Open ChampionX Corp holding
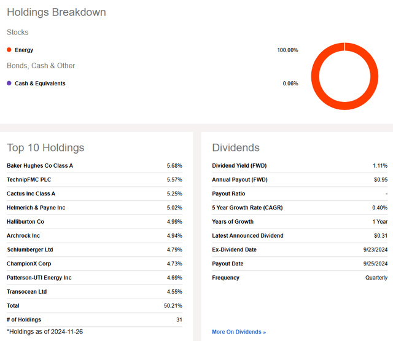This screenshot has height=341, width=393. pyautogui.click(x=29, y=264)
